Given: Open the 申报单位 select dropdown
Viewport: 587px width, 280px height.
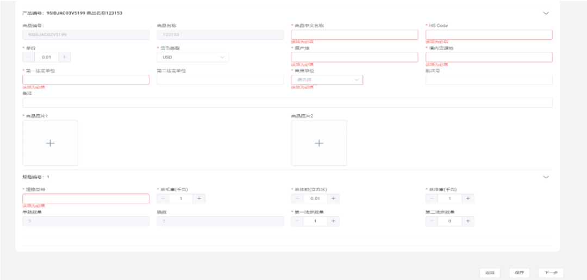Looking at the screenshot, I should [x=327, y=80].
